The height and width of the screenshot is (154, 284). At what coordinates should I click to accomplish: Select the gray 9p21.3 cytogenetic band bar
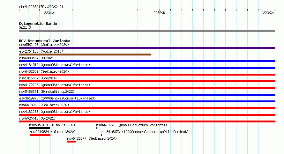click(147, 31)
